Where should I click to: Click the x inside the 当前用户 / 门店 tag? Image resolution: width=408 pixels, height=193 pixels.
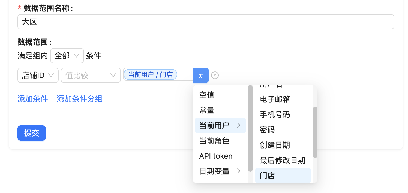tap(174, 74)
